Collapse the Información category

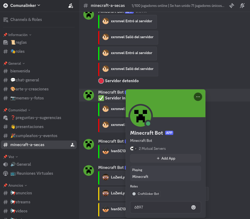click(17, 34)
